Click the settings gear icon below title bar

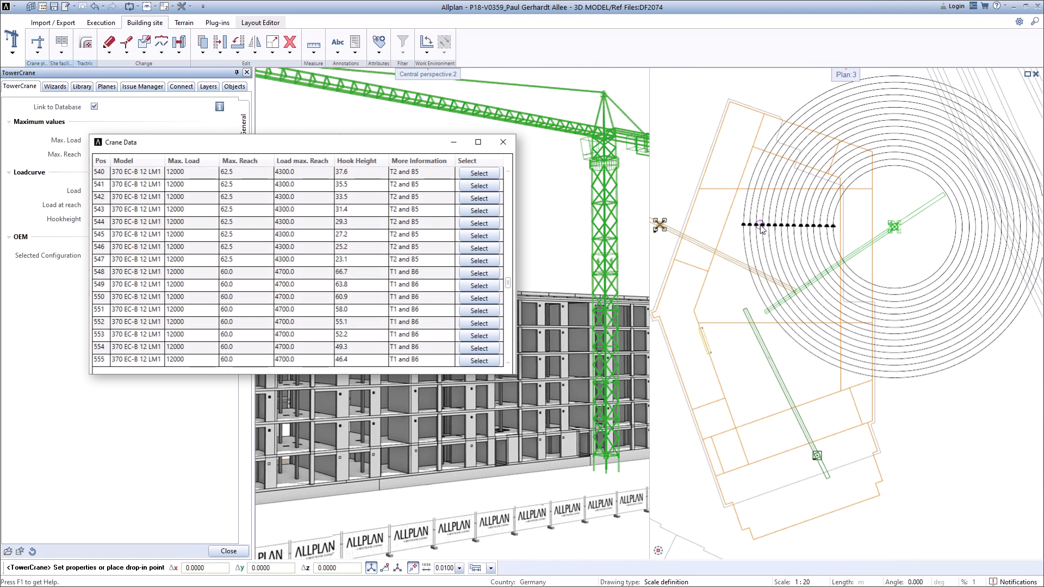click(x=1020, y=22)
